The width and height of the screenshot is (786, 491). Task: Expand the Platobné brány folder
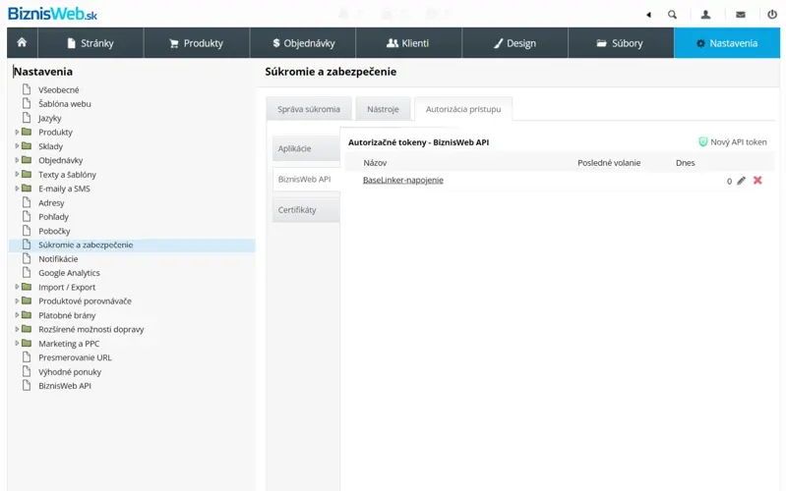pos(17,315)
